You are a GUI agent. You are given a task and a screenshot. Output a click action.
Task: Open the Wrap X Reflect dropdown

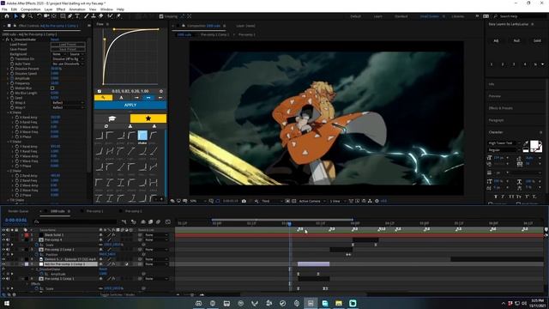68,103
